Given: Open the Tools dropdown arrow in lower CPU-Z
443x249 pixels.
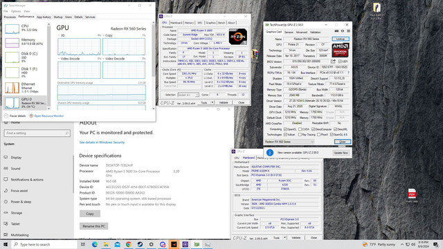Looking at the screenshot, I should [284, 238].
